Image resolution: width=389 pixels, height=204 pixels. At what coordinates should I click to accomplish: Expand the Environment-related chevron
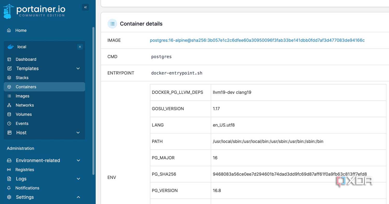78,160
